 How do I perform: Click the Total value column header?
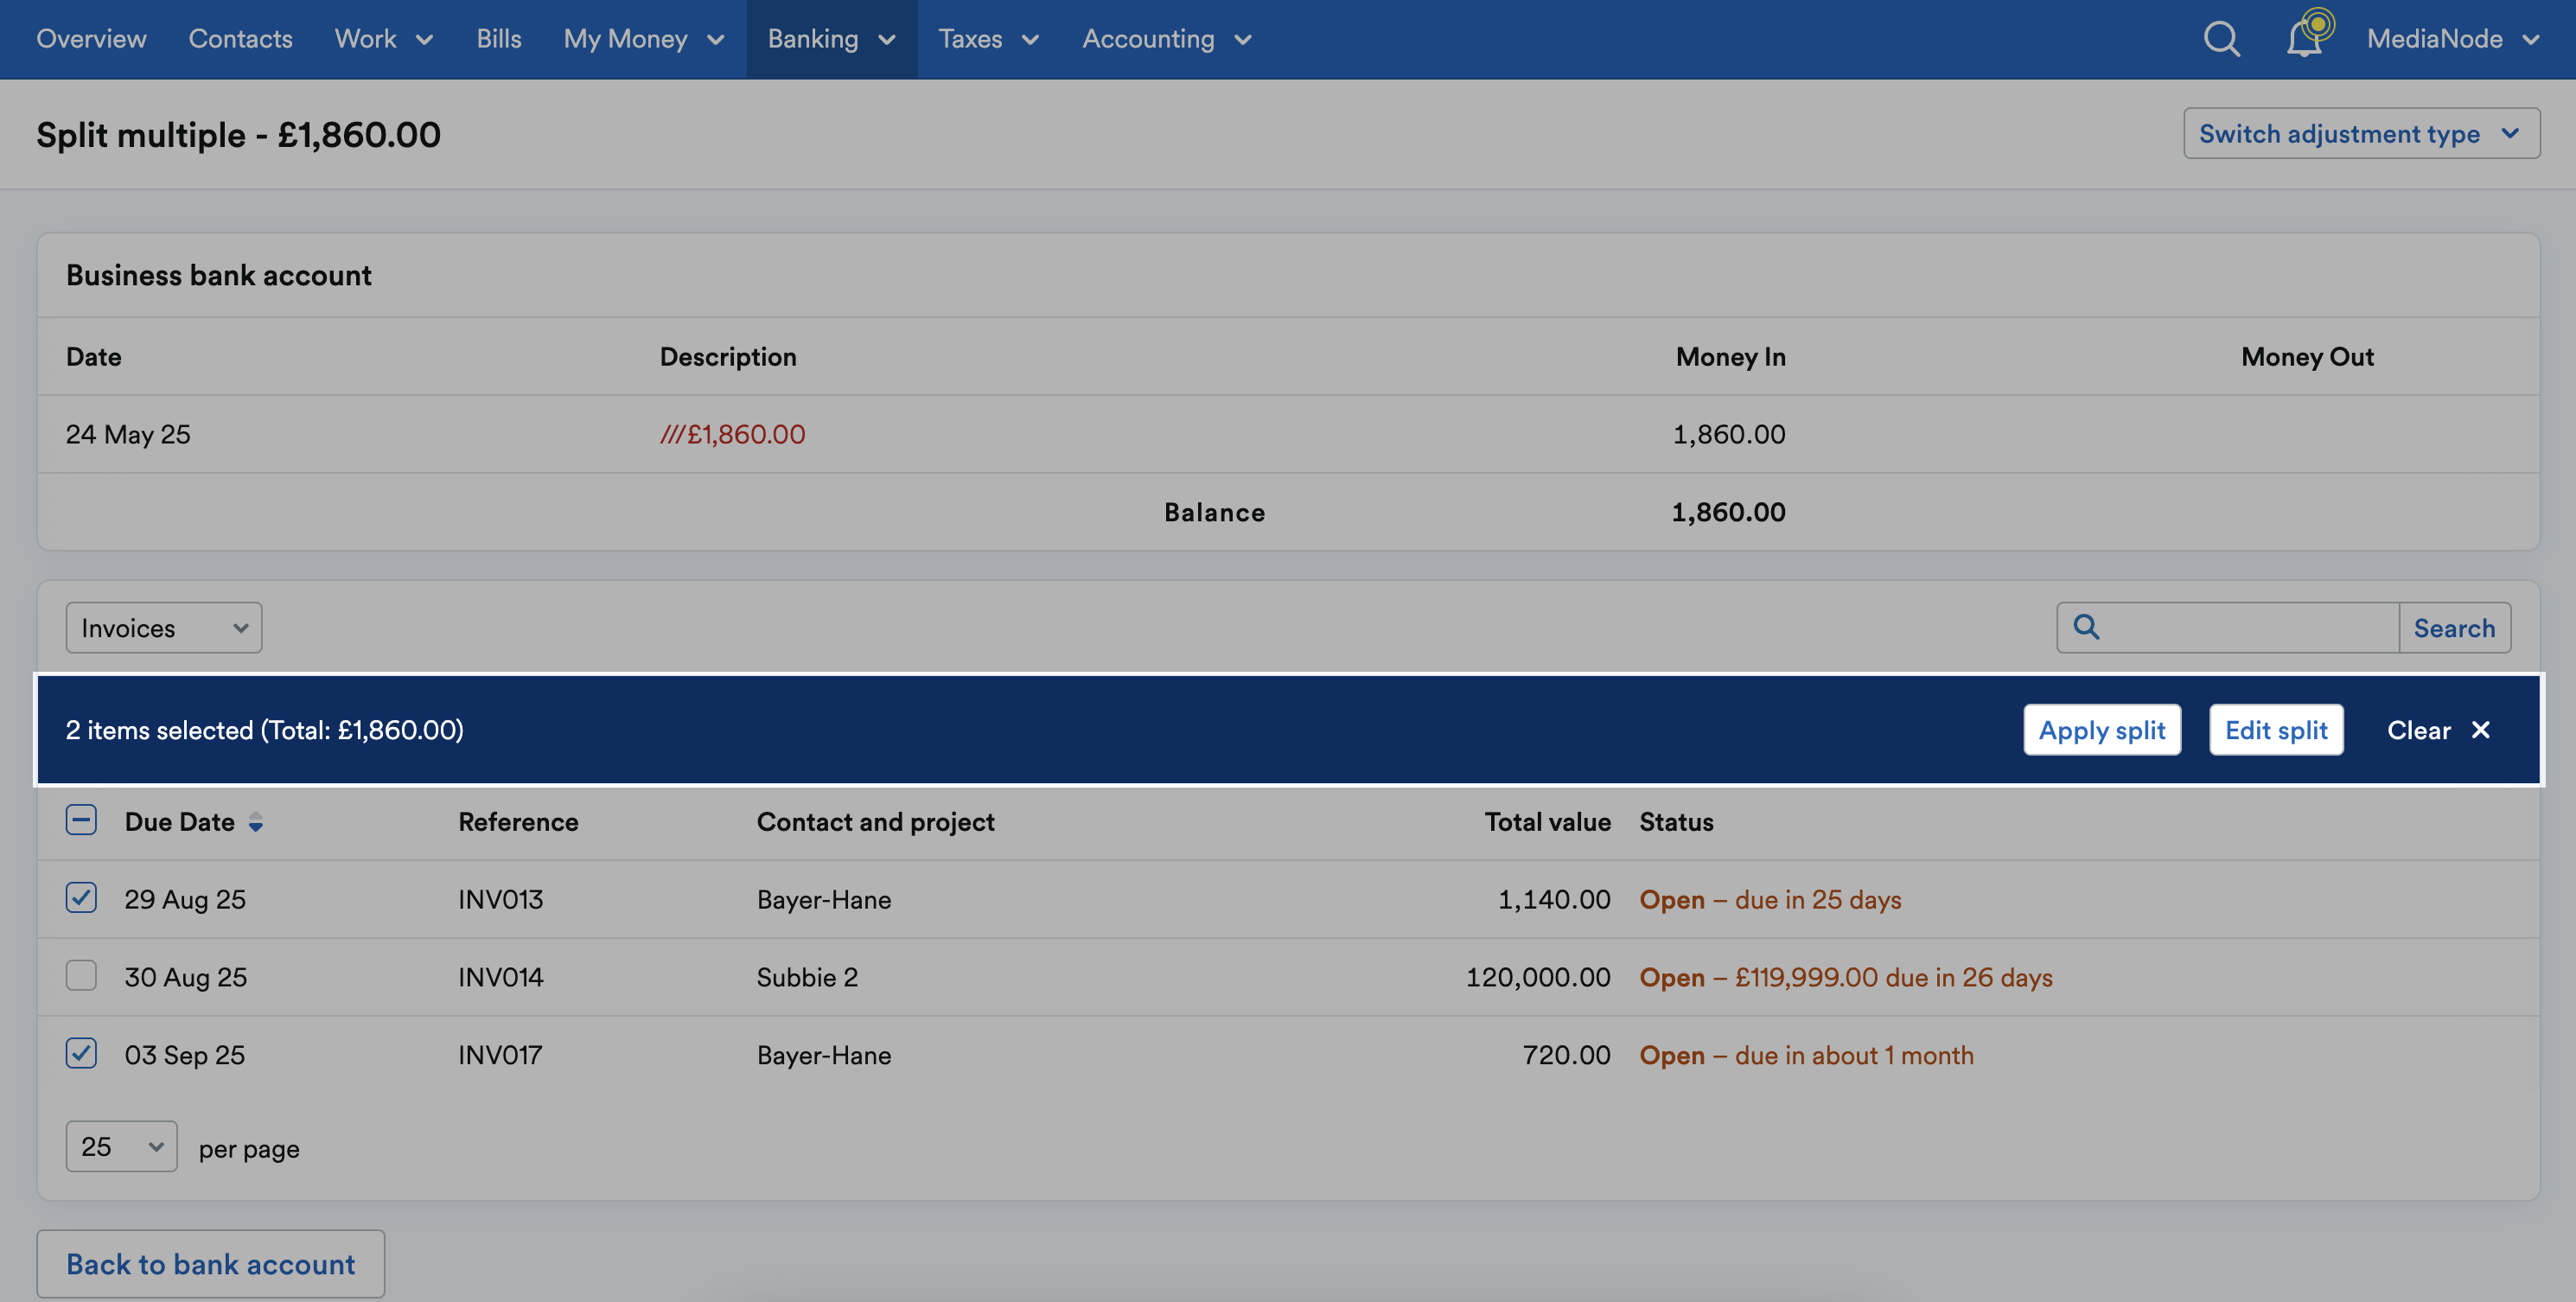[x=1547, y=822]
